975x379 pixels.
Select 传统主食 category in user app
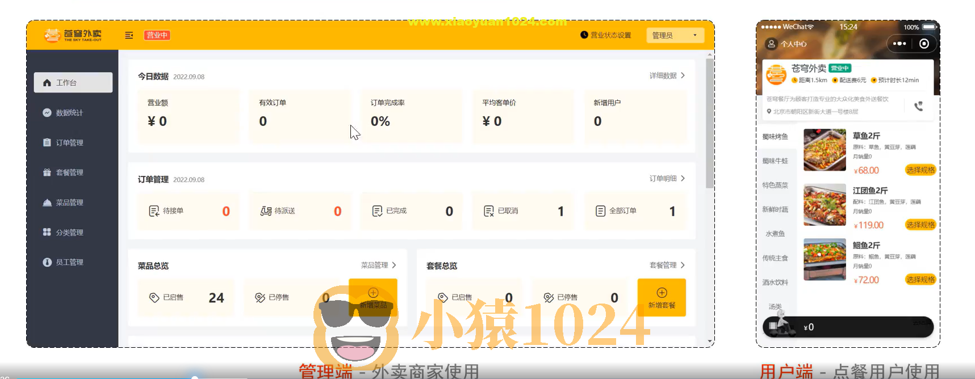tap(775, 258)
